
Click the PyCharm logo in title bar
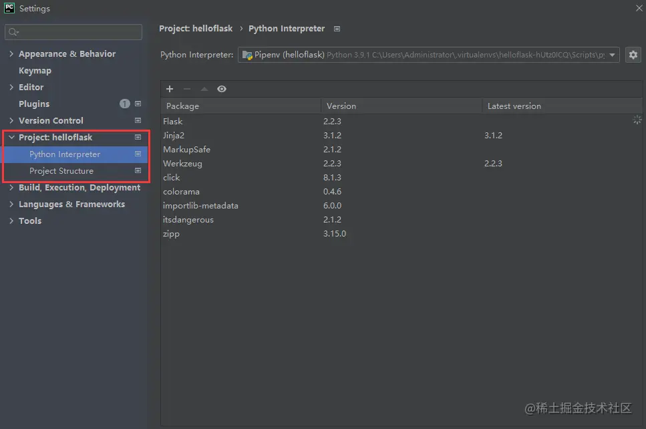pyautogui.click(x=9, y=8)
